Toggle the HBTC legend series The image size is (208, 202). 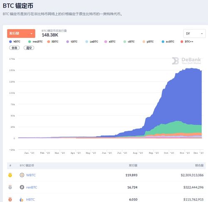tap(53, 41)
